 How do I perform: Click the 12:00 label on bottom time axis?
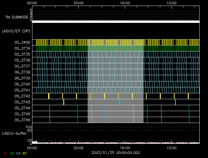click(172, 148)
